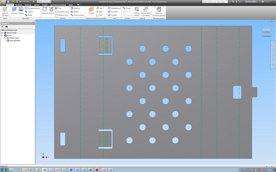Open the Windows Start button
This screenshot has height=172, width=276.
click(3, 170)
